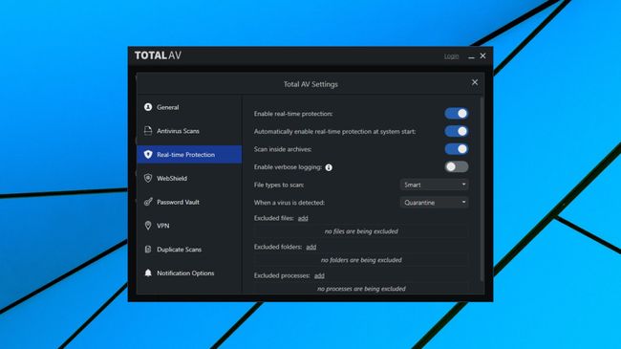Open Notification Options settings

[x=189, y=273]
